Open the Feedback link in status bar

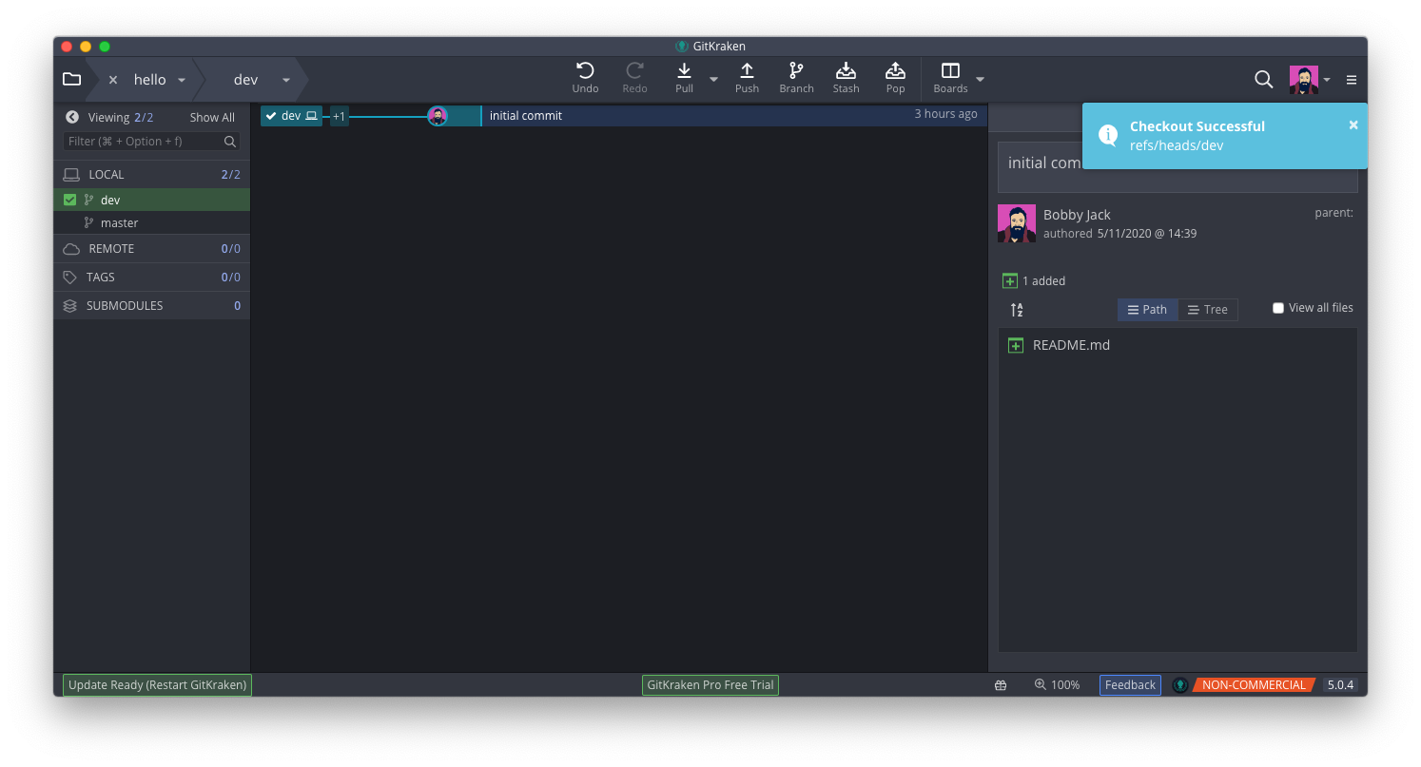[1130, 684]
